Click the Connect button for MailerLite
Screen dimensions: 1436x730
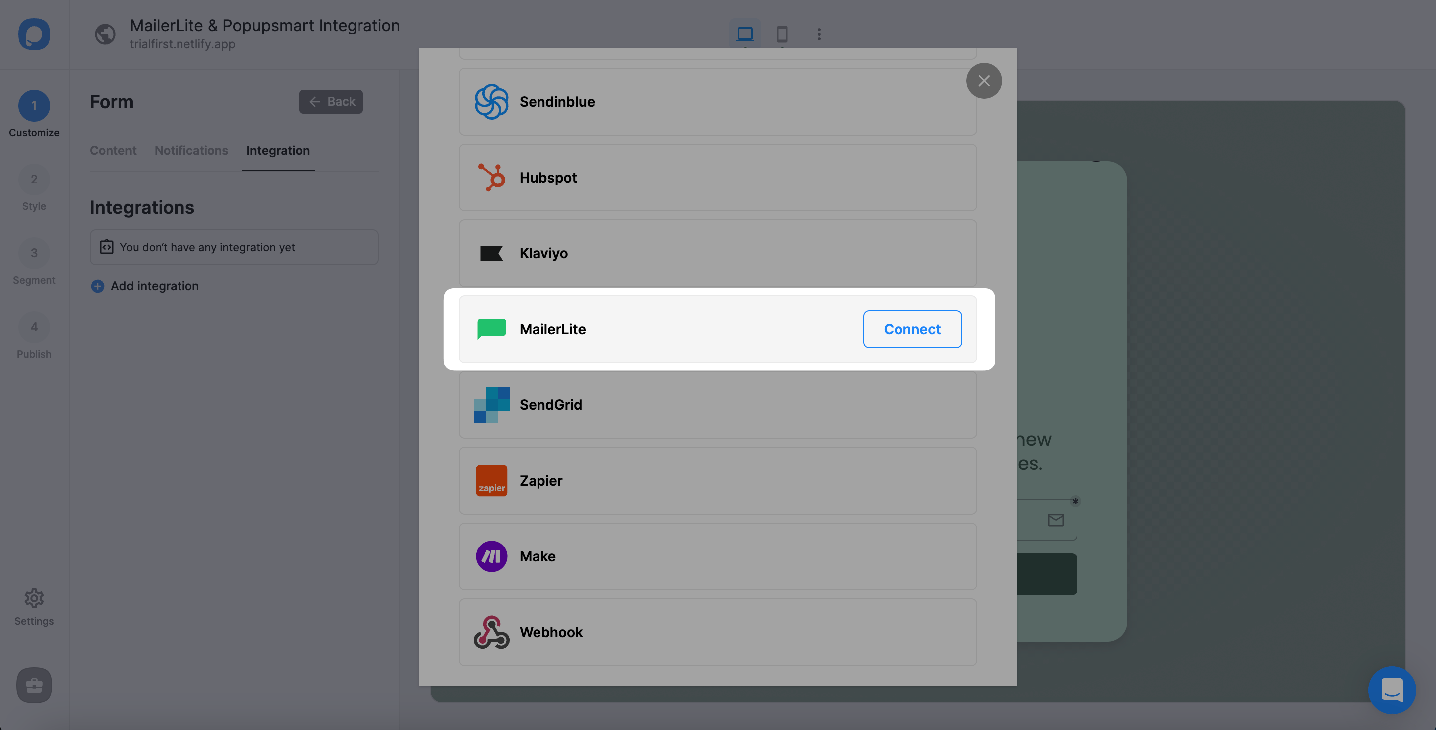click(912, 329)
